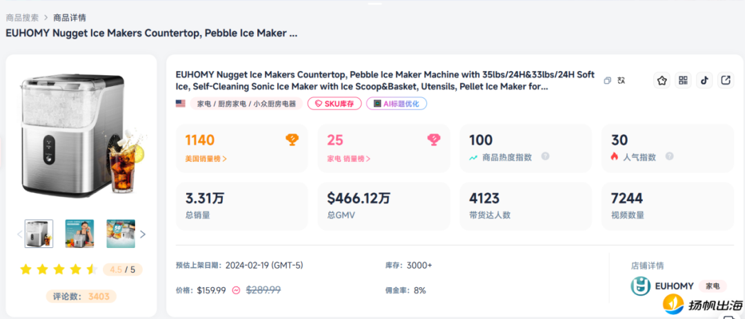Viewport: 745px width, 319px height.
Task: Click the star rating row
Action: click(59, 269)
